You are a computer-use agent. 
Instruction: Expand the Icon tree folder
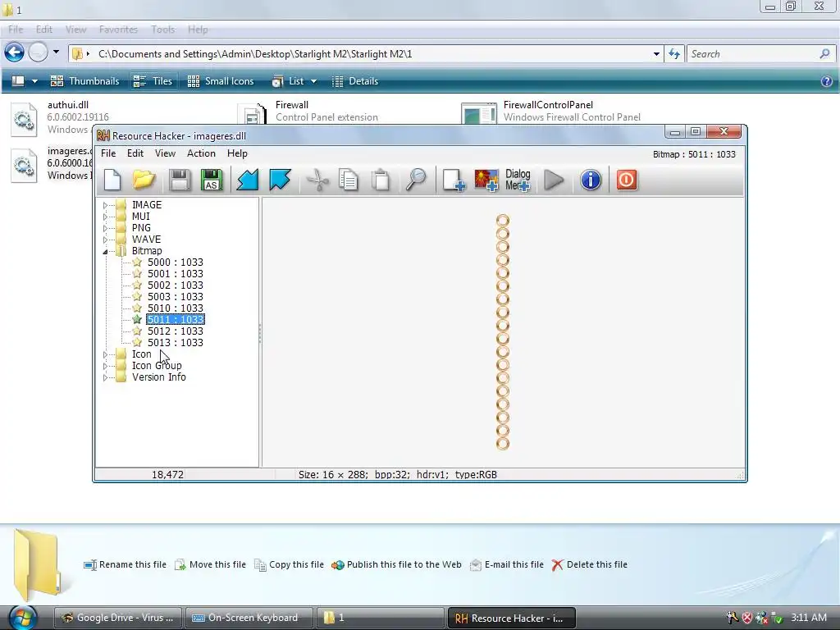click(105, 354)
